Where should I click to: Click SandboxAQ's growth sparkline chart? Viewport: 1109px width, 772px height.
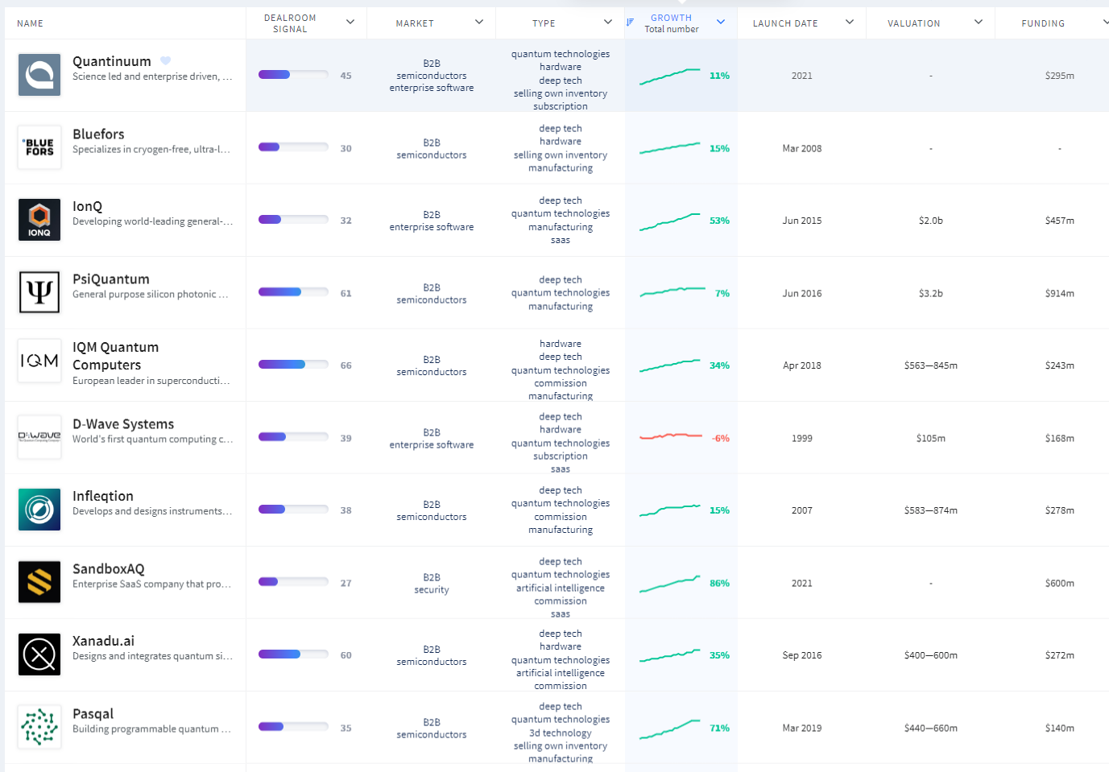[670, 584]
